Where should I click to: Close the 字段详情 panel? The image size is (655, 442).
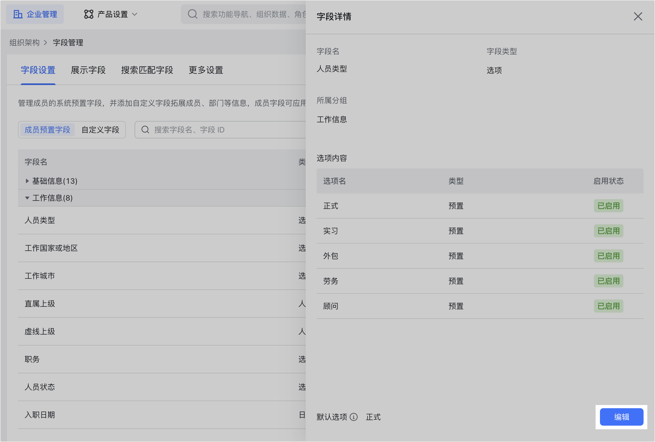pos(638,16)
